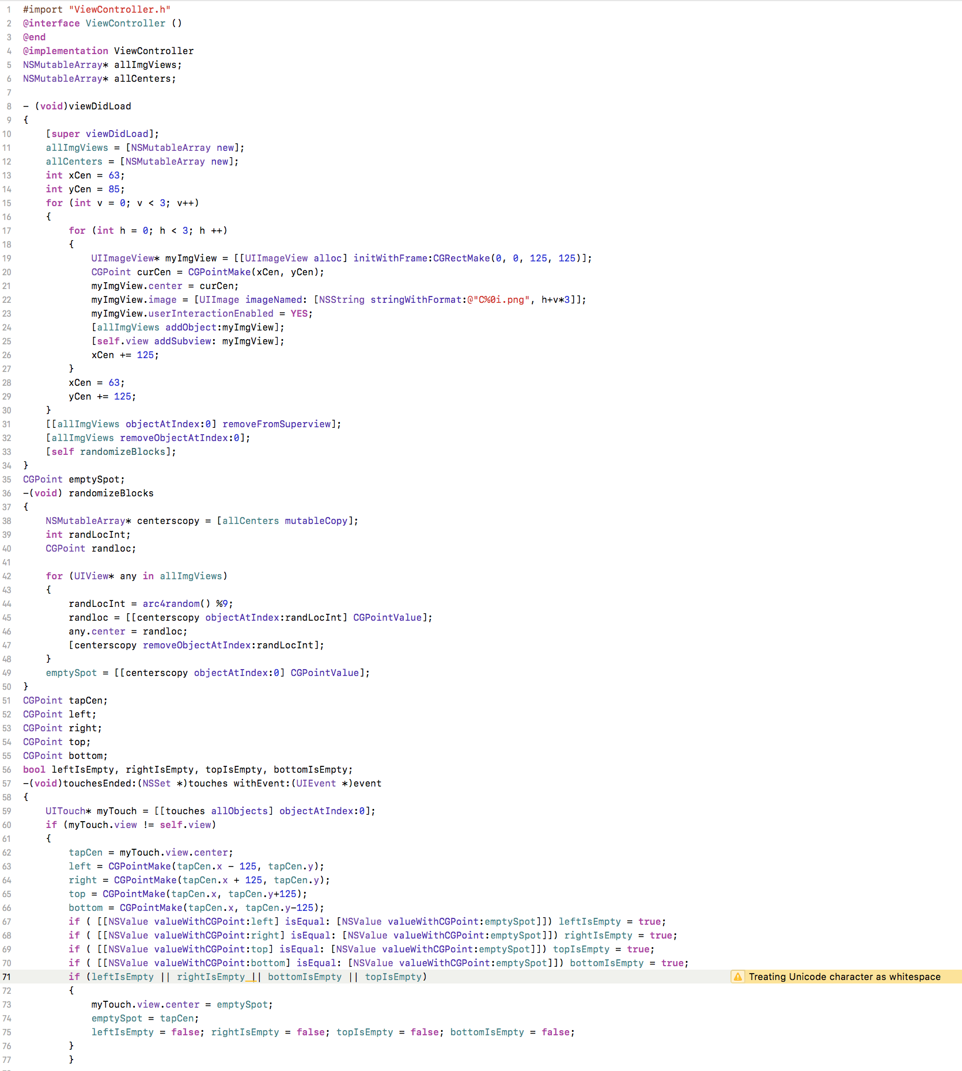Viewport: 962px width, 1071px height.
Task: Click 'randLocInt = arc4random() %9;' line
Action: tap(151, 603)
